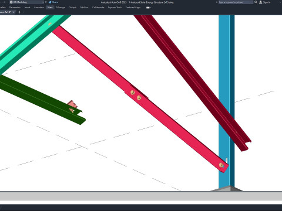Click the small pink bracket on green beam
Image resolution: width=282 pixels, height=211 pixels.
point(72,104)
